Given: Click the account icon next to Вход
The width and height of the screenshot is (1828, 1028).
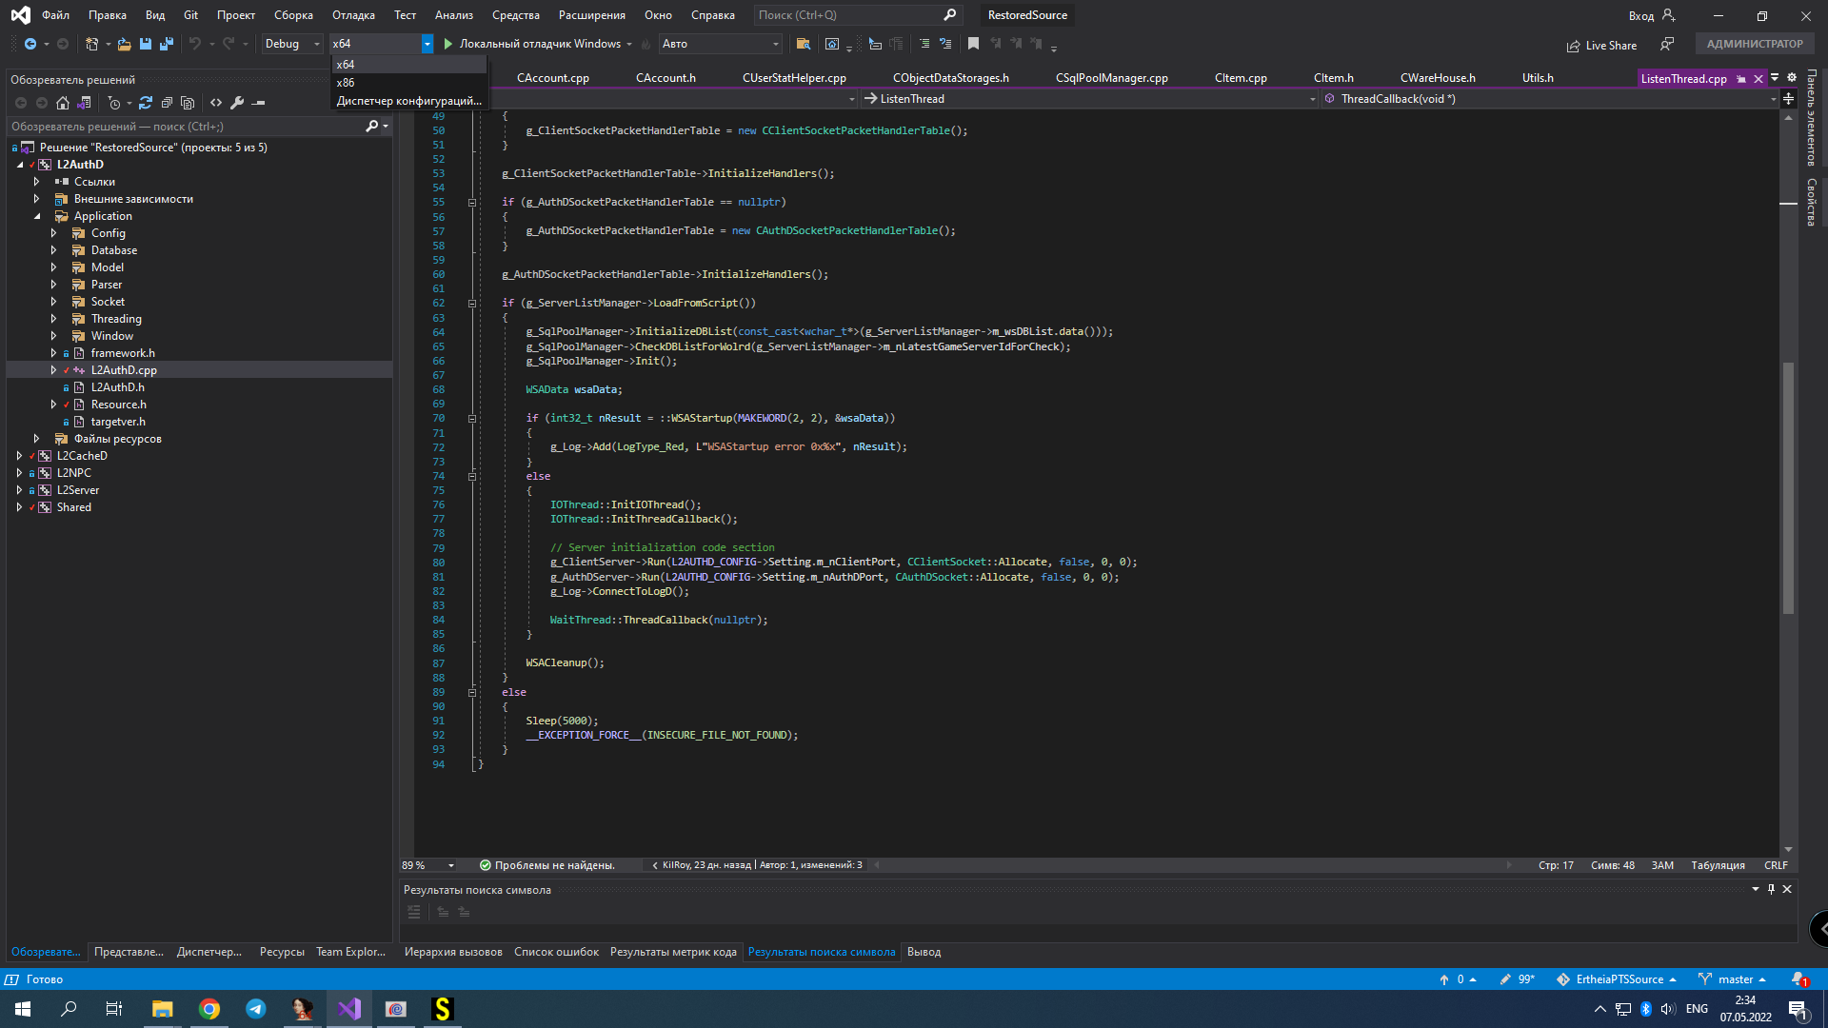Looking at the screenshot, I should tap(1668, 15).
